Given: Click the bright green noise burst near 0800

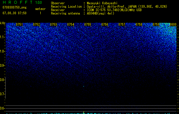Looking at the screenshot, I should [168, 30].
